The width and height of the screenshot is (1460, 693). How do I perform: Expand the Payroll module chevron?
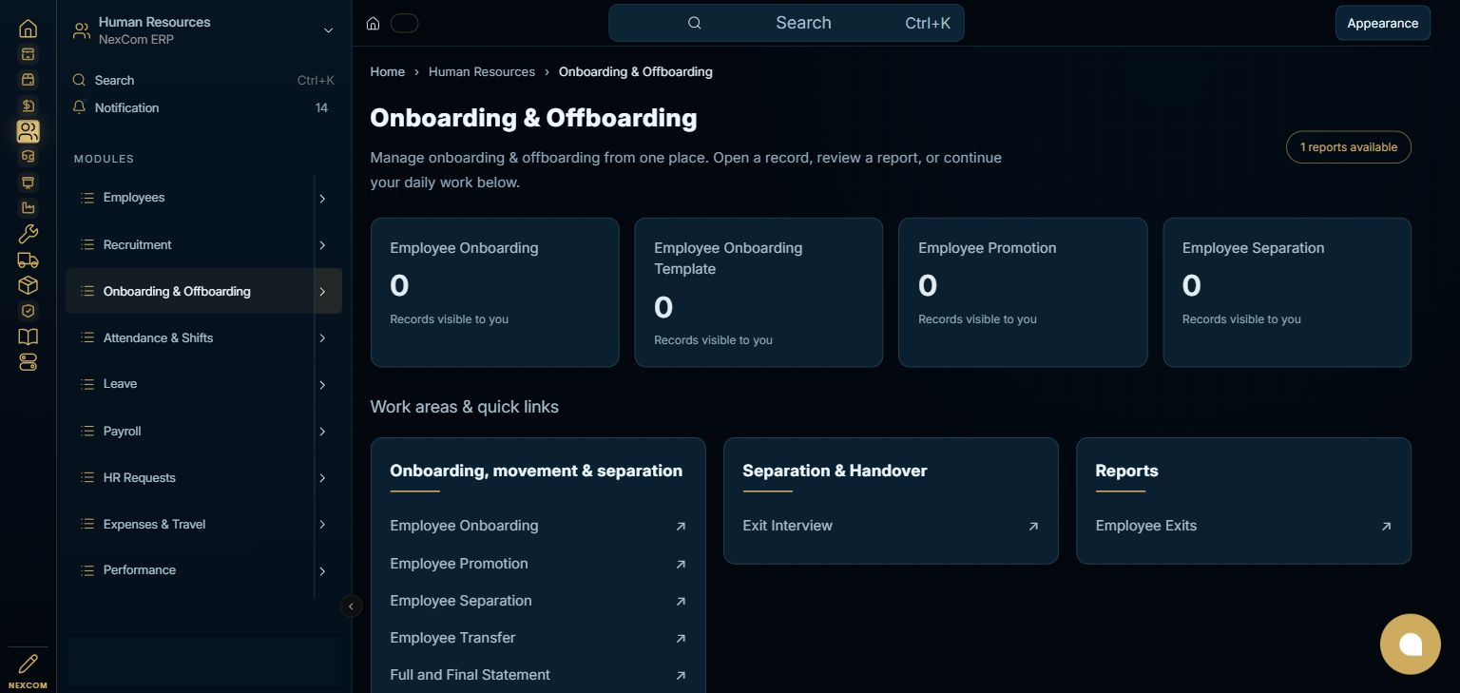(x=322, y=432)
